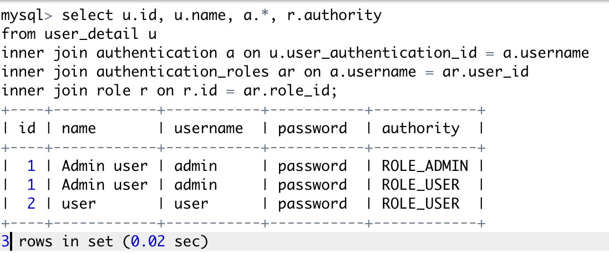
Task: Click the 'authority' column header
Action: click(x=420, y=129)
